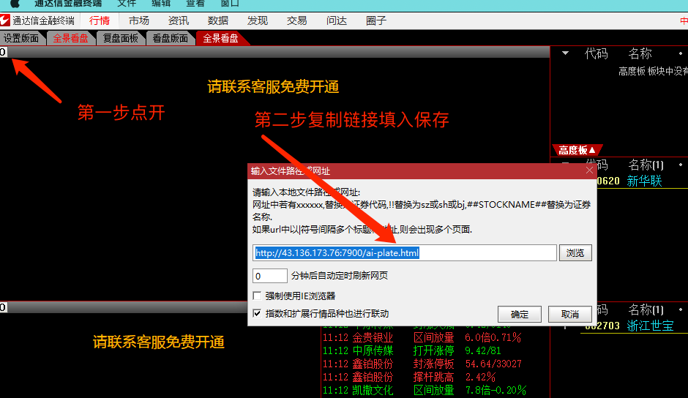The height and width of the screenshot is (398, 688).
Task: Select the active red-background 全景看盘 tab
Action: click(221, 39)
